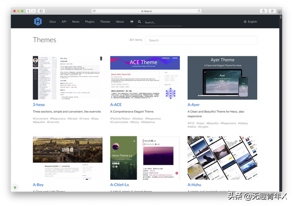This screenshot has width=293, height=206.
Task: Click the #Convenient tag
Action: click(x=40, y=119)
